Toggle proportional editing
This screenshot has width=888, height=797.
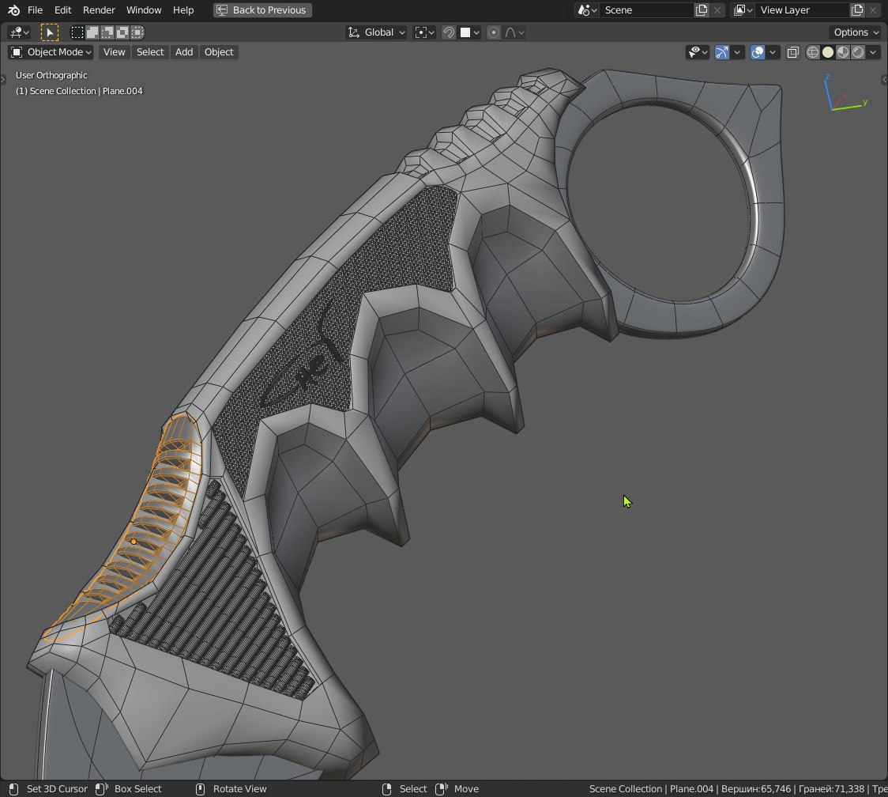tap(494, 32)
